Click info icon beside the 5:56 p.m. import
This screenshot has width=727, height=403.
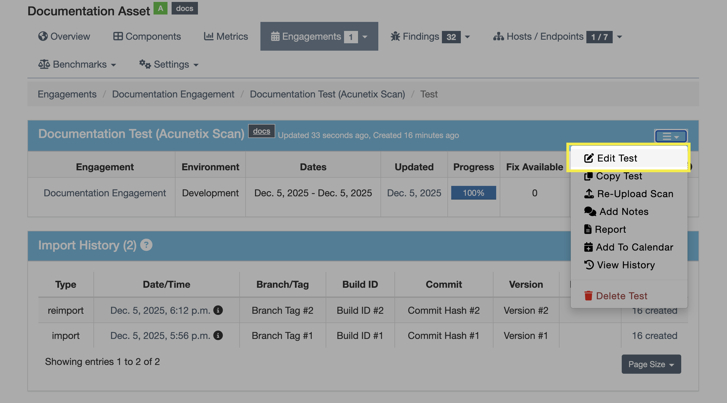[x=218, y=335]
